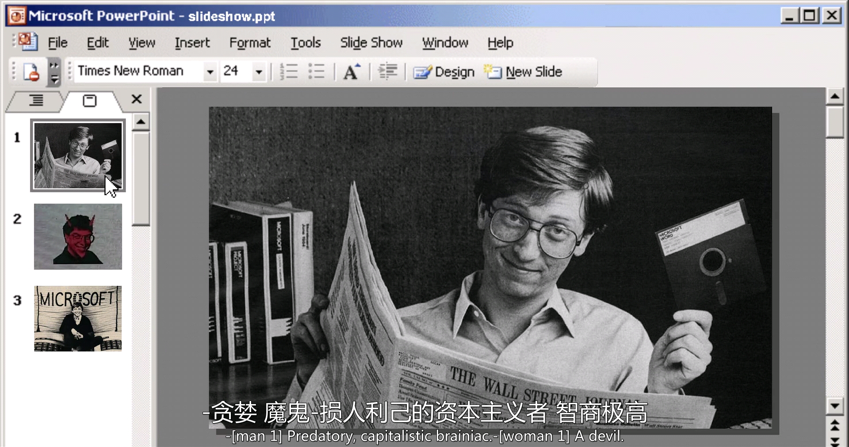Go to previous slide with double-up arrow
This screenshot has width=849, height=447.
(834, 426)
